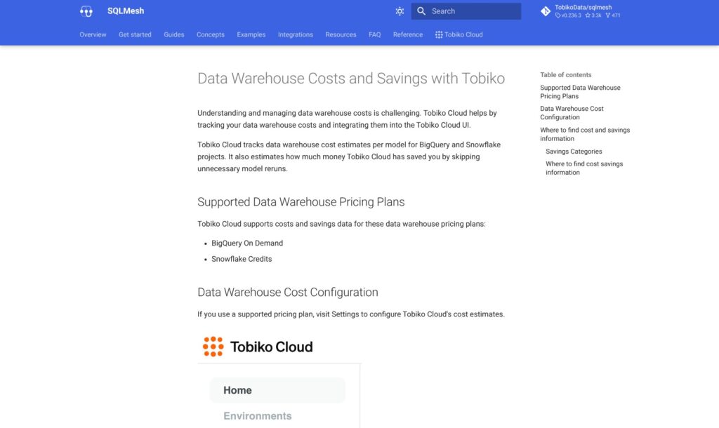This screenshot has height=428, width=719.
Task: Jump to Data Warehouse Cost Configuration in contents
Action: coord(572,113)
